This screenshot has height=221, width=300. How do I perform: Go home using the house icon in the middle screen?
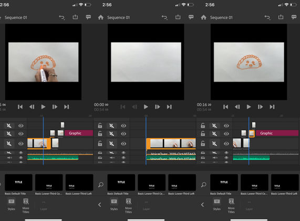pos(101,17)
